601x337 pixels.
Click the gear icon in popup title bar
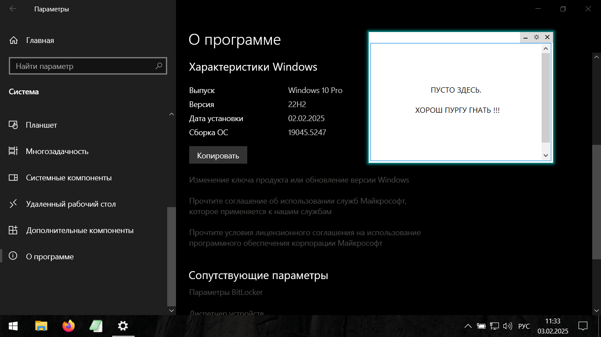[536, 37]
